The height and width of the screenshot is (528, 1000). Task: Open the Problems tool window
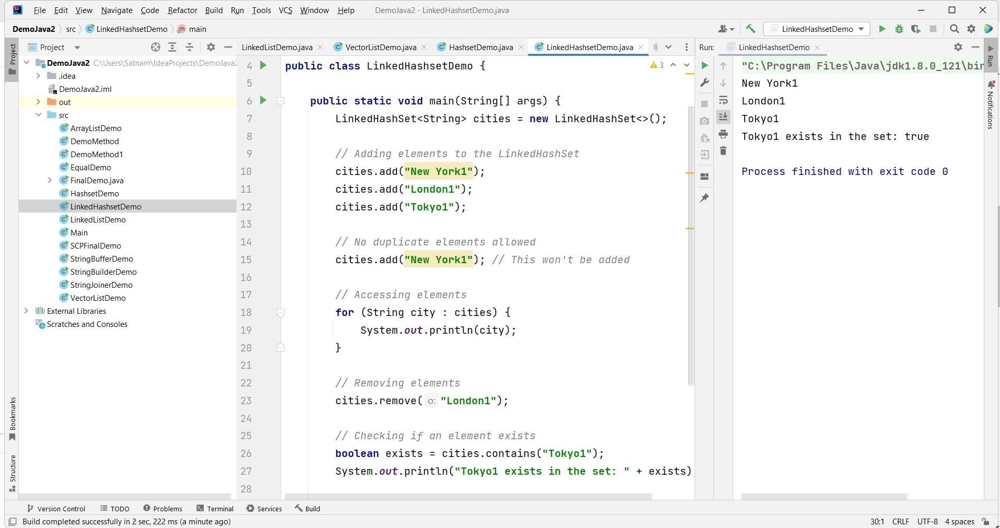click(x=162, y=508)
